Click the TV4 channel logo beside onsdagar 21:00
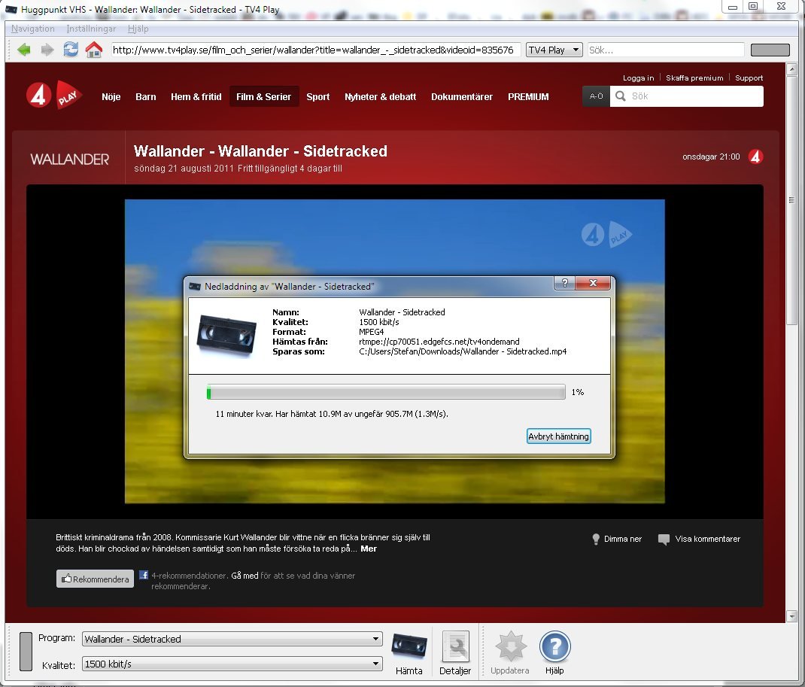 (755, 157)
